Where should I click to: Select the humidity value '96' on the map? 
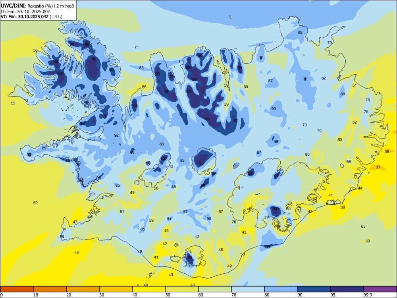pos(82,124)
